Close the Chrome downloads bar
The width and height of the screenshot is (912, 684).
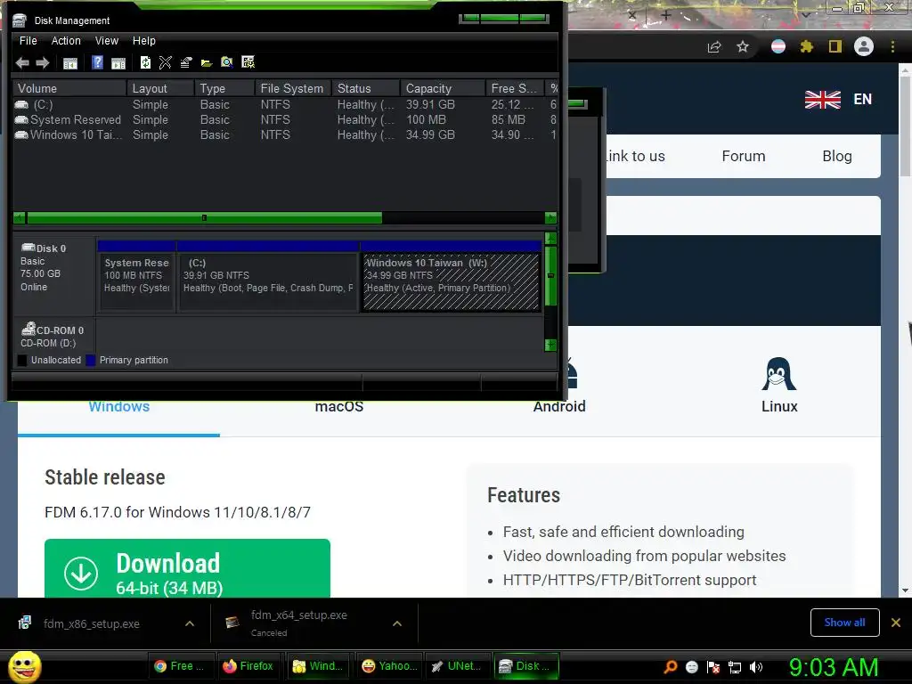[x=896, y=623]
